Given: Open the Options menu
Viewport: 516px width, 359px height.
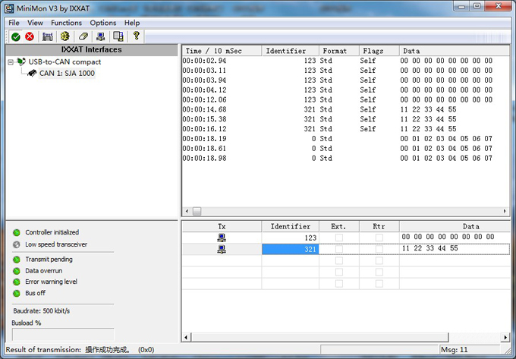Looking at the screenshot, I should pos(102,23).
